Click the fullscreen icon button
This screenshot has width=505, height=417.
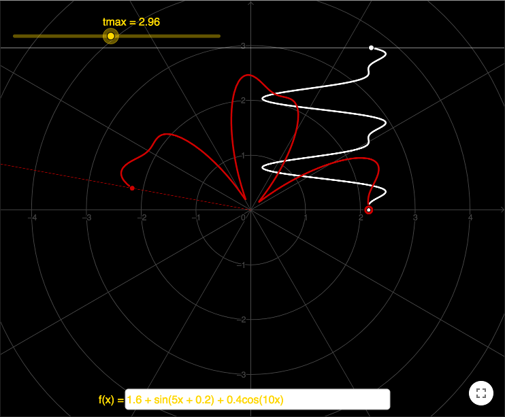(x=481, y=393)
